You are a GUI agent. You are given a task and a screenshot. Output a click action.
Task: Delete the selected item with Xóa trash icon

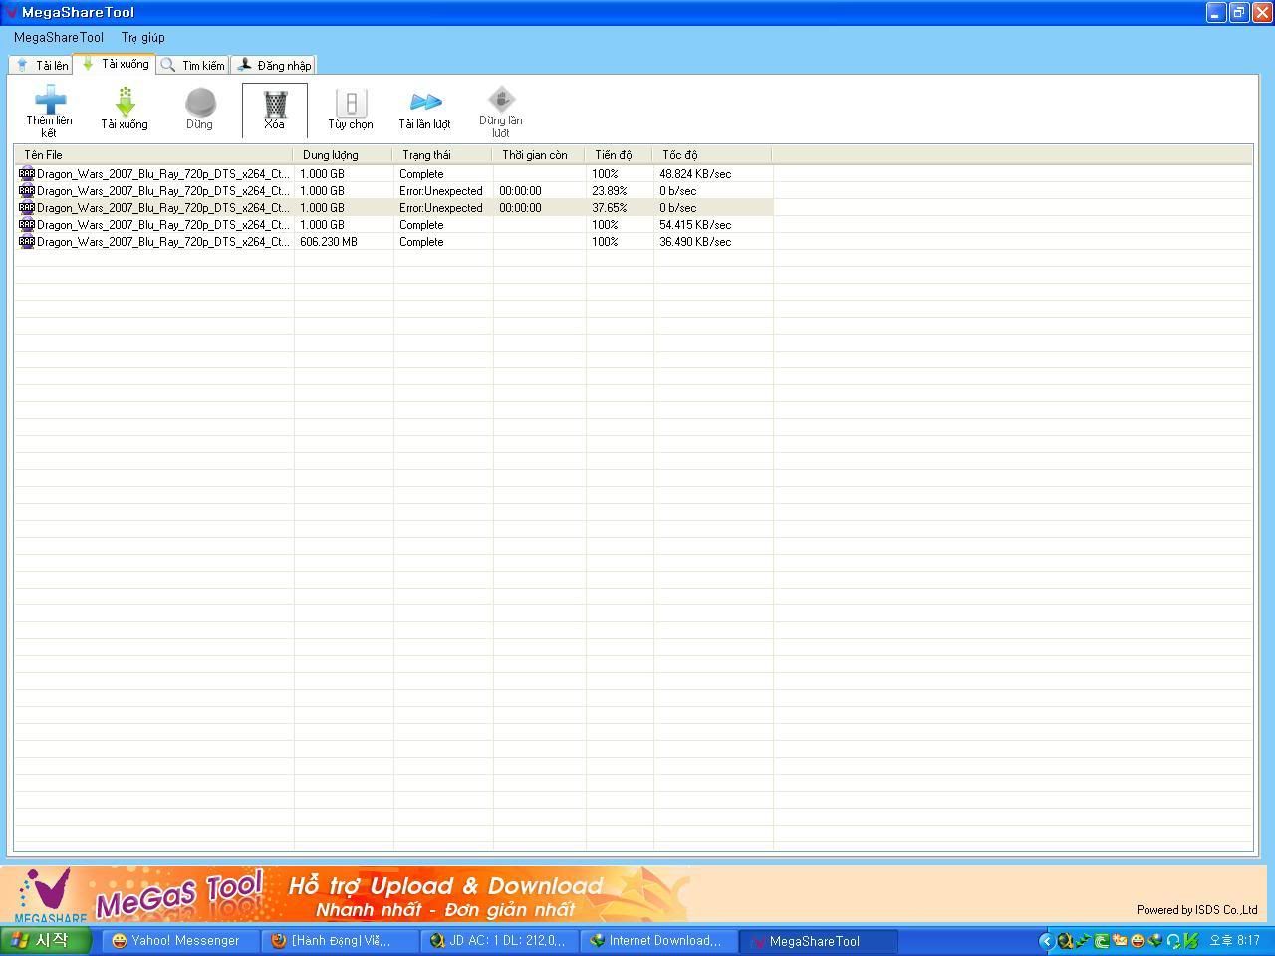pyautogui.click(x=275, y=103)
